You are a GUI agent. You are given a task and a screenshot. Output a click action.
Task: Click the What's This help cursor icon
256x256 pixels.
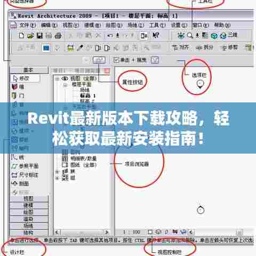[156, 35]
